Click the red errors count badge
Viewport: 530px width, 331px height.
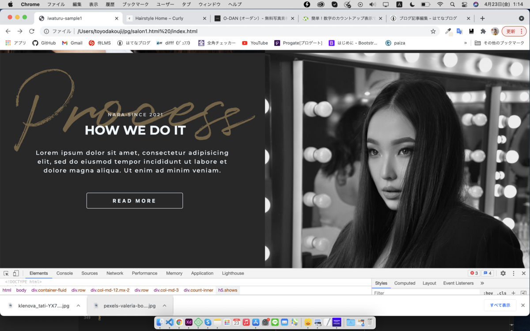[x=474, y=273]
